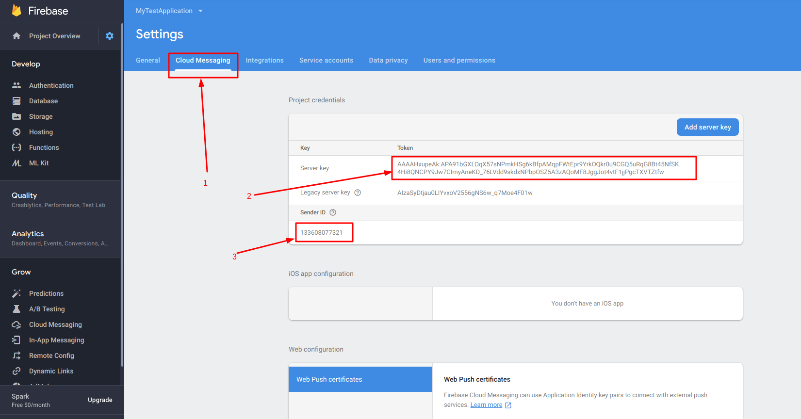The width and height of the screenshot is (801, 419).
Task: Open the Users and permissions tab
Action: coord(459,60)
